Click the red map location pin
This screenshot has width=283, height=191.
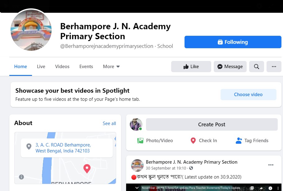(87, 168)
